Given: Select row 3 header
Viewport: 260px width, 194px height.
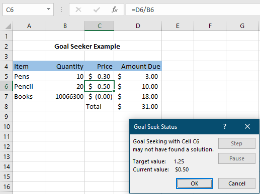Looking at the screenshot, I should click(x=7, y=56).
